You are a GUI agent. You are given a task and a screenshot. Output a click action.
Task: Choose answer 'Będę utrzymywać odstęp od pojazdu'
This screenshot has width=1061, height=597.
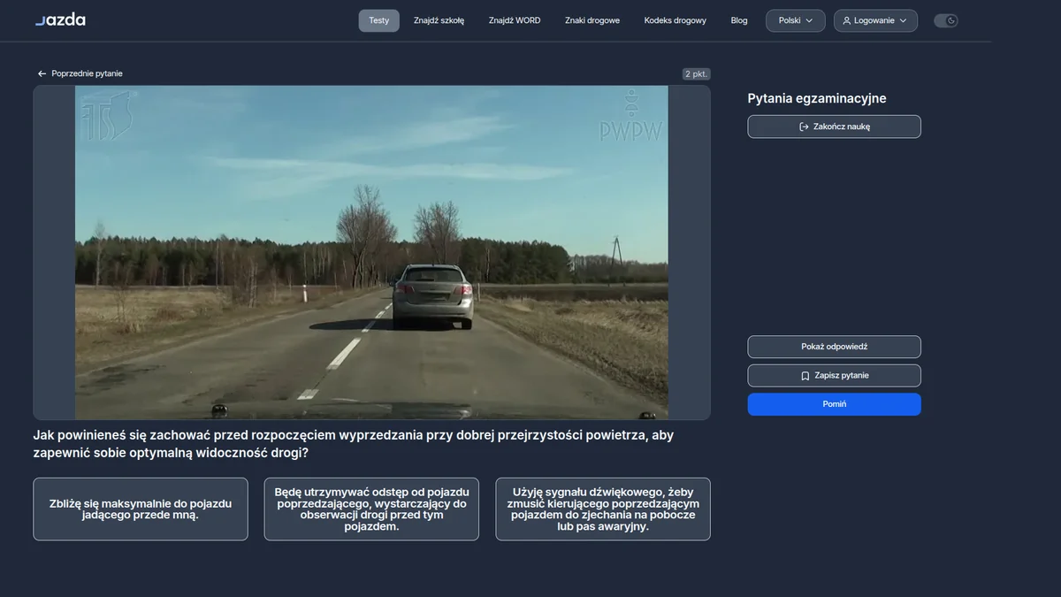point(371,509)
